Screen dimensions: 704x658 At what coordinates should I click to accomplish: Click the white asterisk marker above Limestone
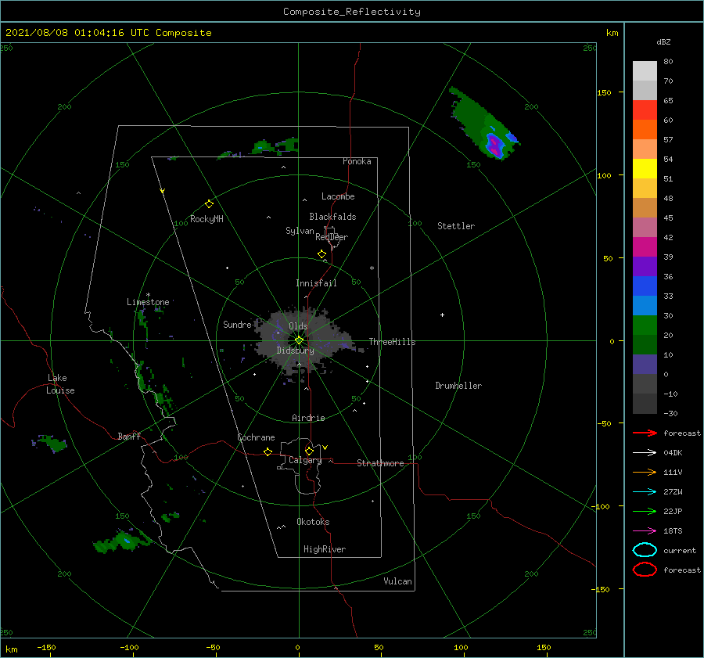pyautogui.click(x=148, y=295)
